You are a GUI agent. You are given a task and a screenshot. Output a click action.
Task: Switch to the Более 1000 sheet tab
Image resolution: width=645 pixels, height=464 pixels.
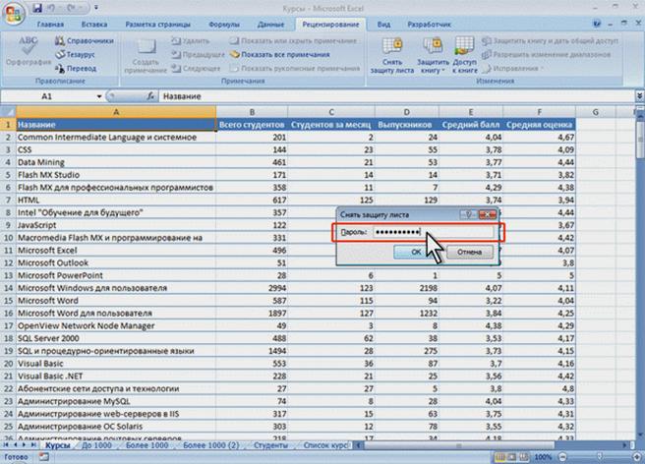pyautogui.click(x=147, y=445)
